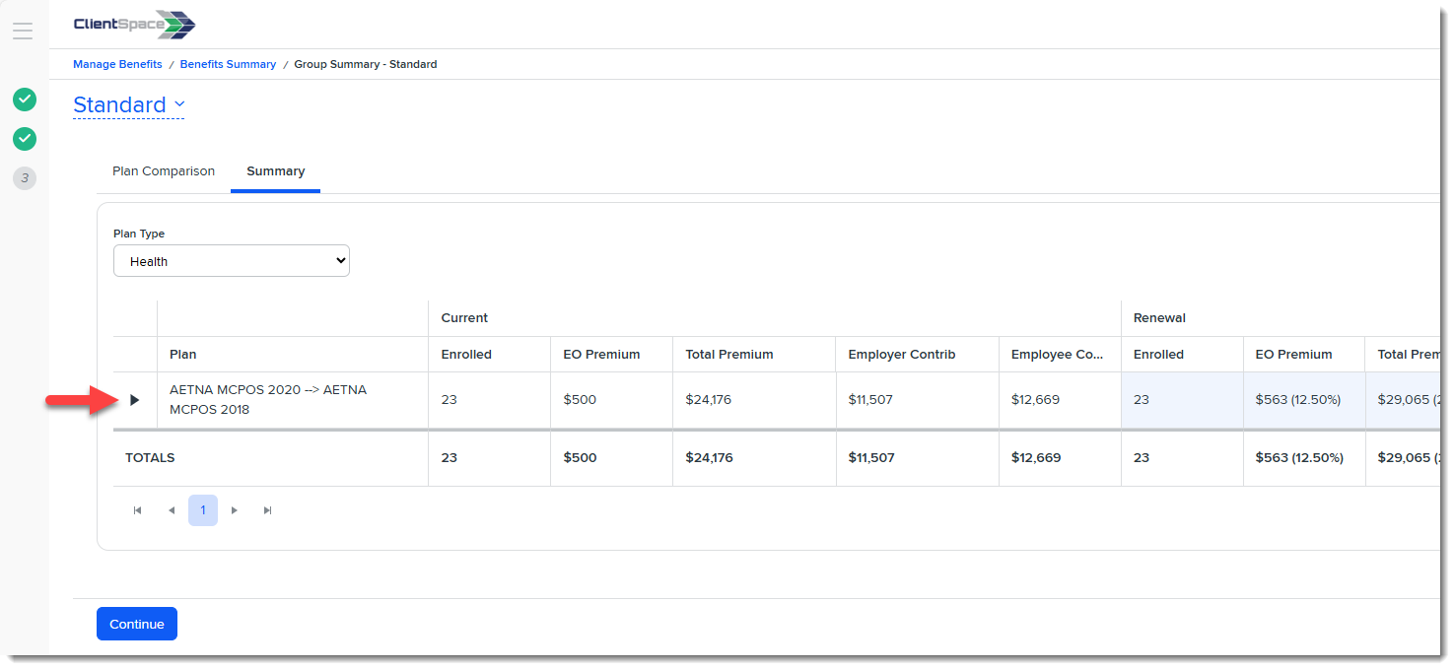
Task: Open the hamburger menu icon
Action: click(x=23, y=31)
